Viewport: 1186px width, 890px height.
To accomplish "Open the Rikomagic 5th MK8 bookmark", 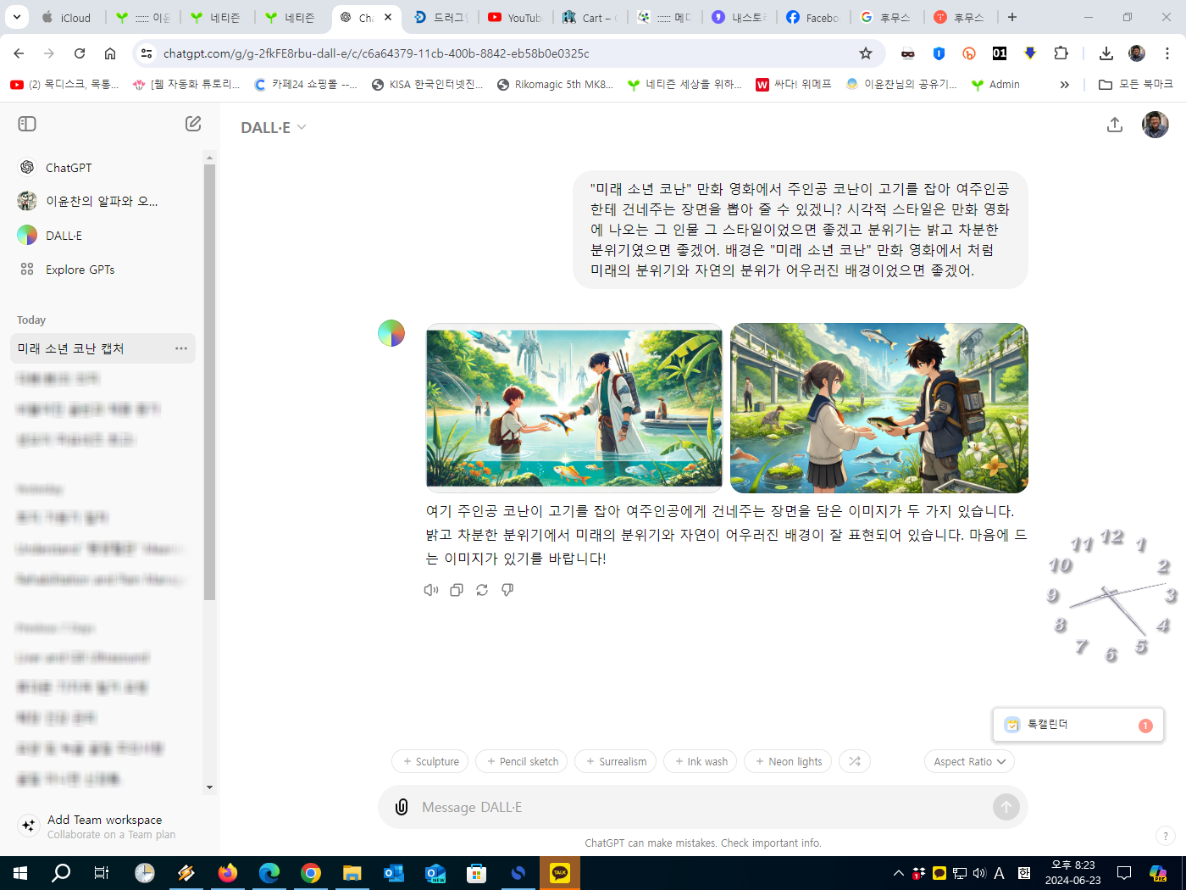I will point(555,85).
